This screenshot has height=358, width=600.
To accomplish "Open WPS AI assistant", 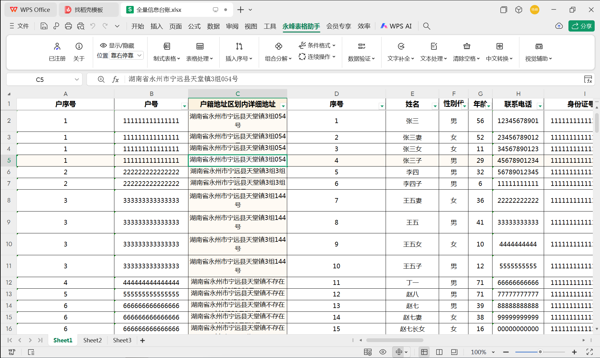I will click(x=396, y=26).
